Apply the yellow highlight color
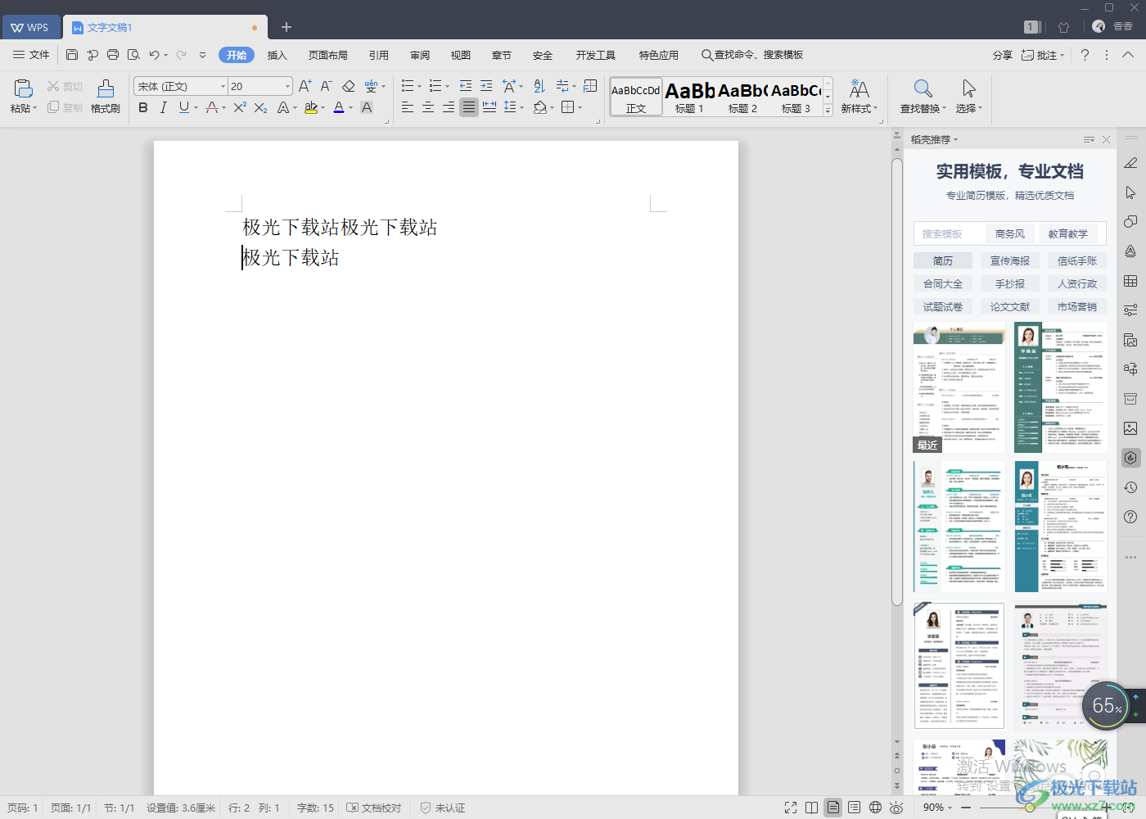The height and width of the screenshot is (819, 1146). click(311, 107)
